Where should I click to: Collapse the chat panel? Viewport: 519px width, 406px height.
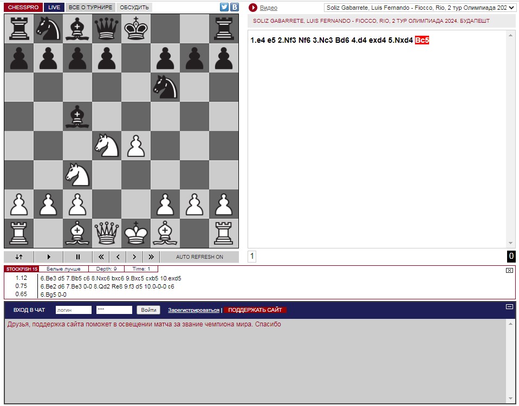pos(509,307)
